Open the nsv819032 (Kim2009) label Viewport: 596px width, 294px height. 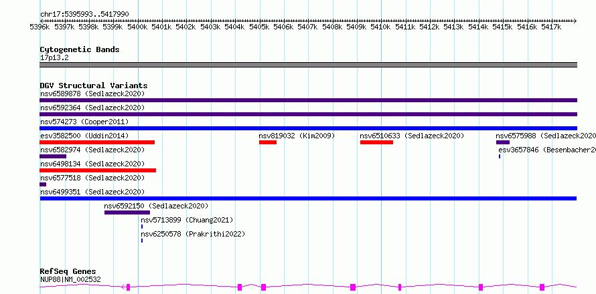click(297, 136)
